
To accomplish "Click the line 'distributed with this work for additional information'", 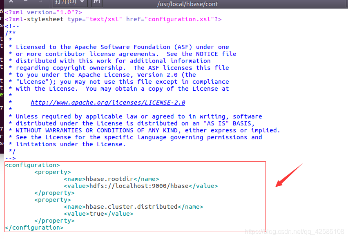I will pos(109,61).
